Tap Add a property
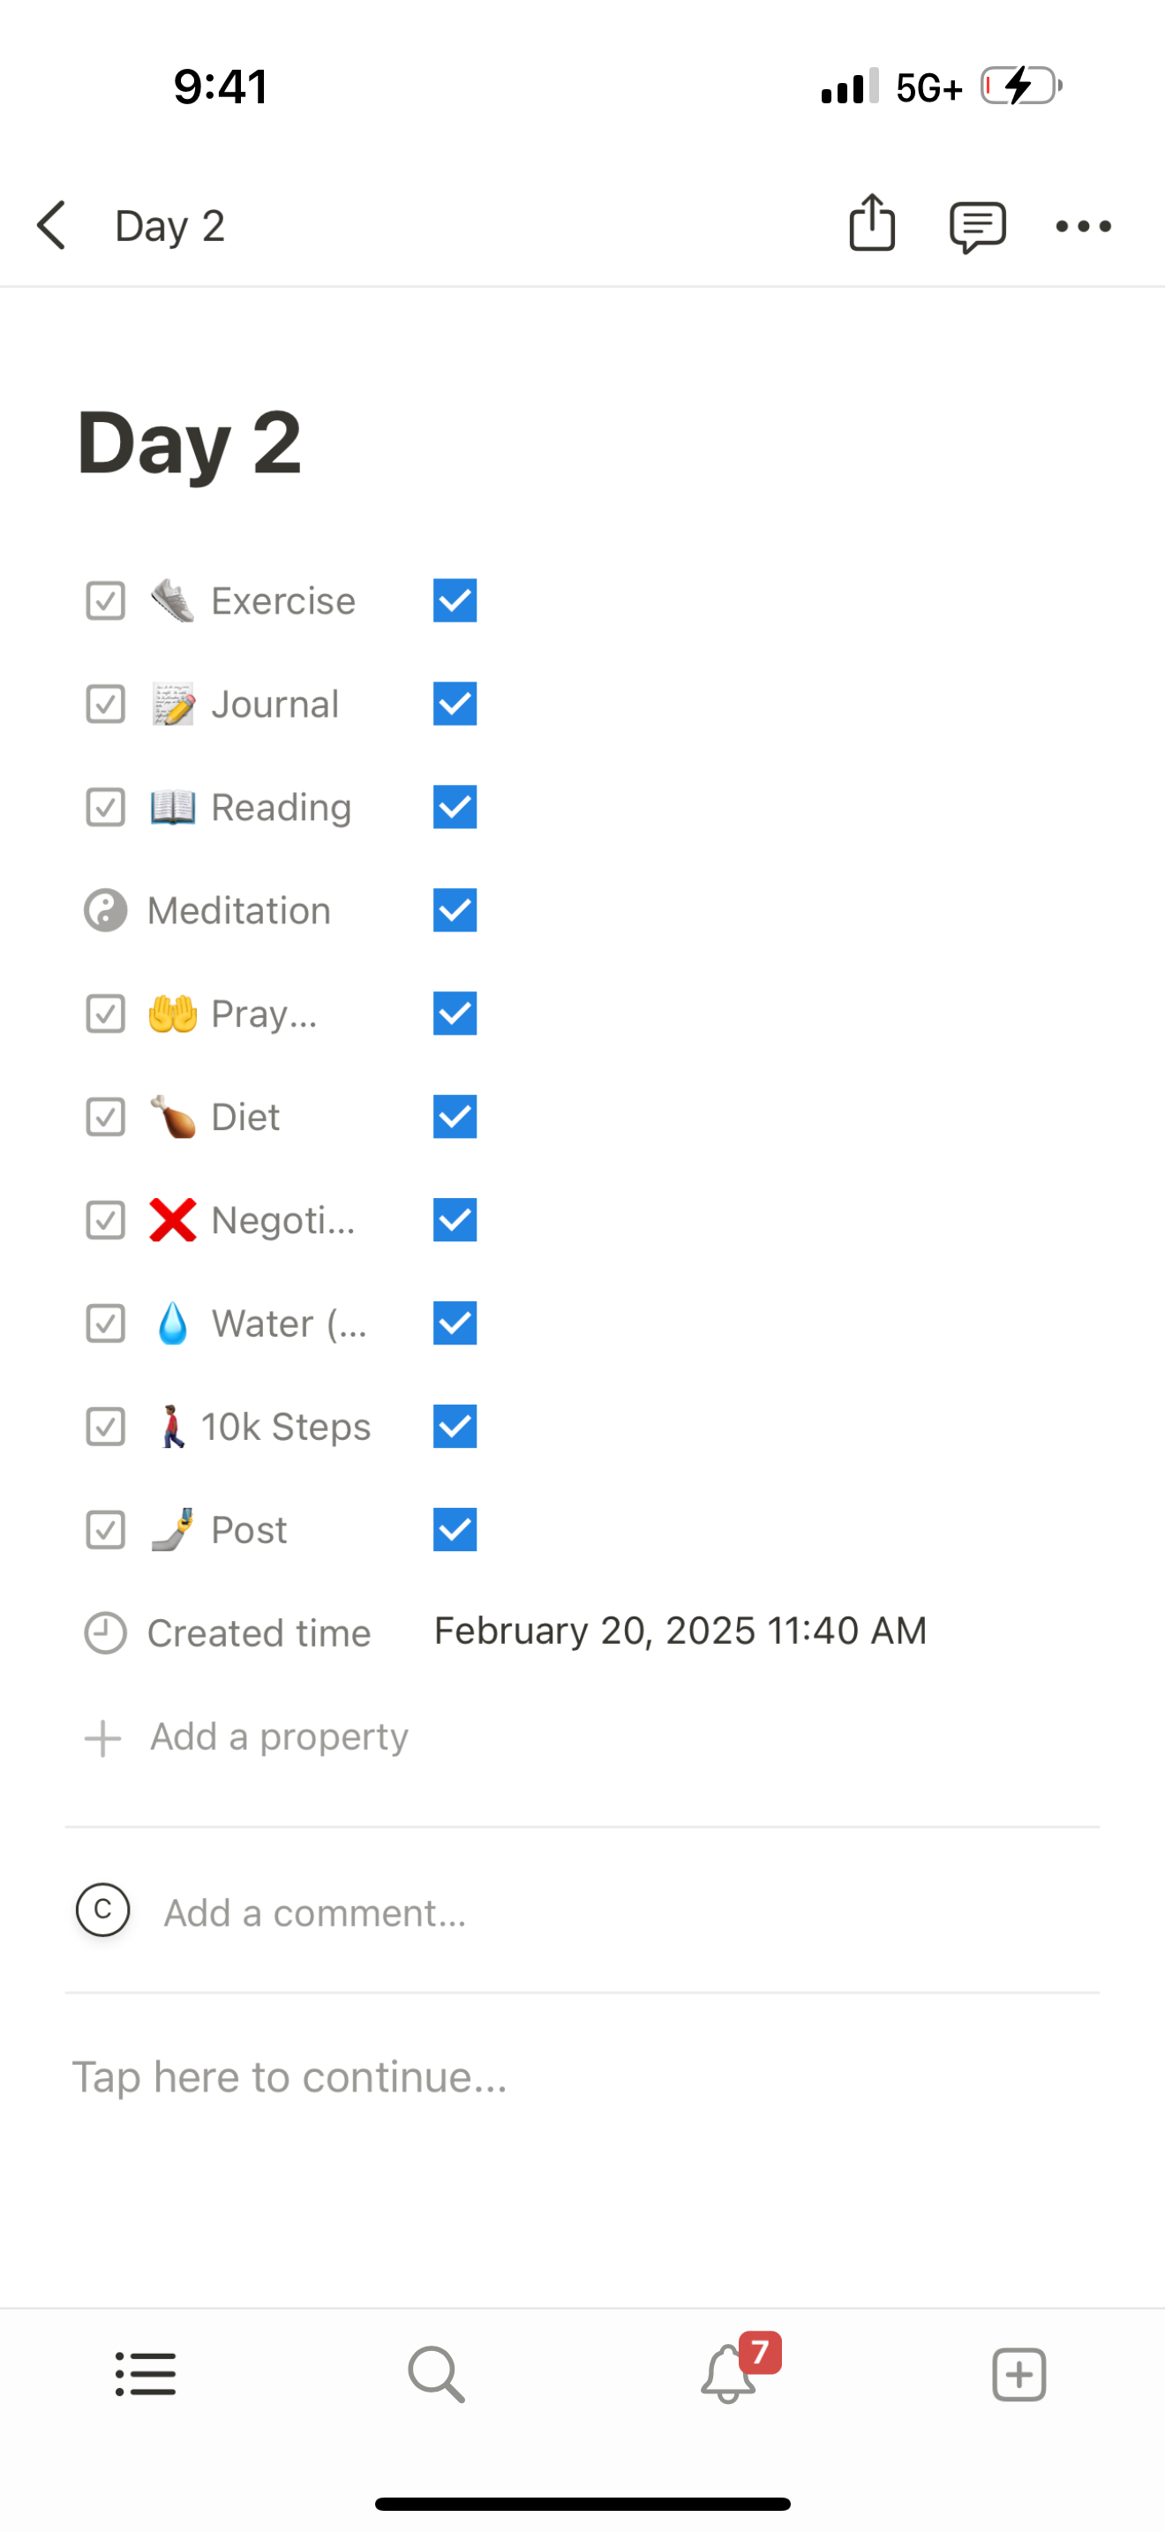Image resolution: width=1165 pixels, height=2532 pixels. tap(278, 1737)
